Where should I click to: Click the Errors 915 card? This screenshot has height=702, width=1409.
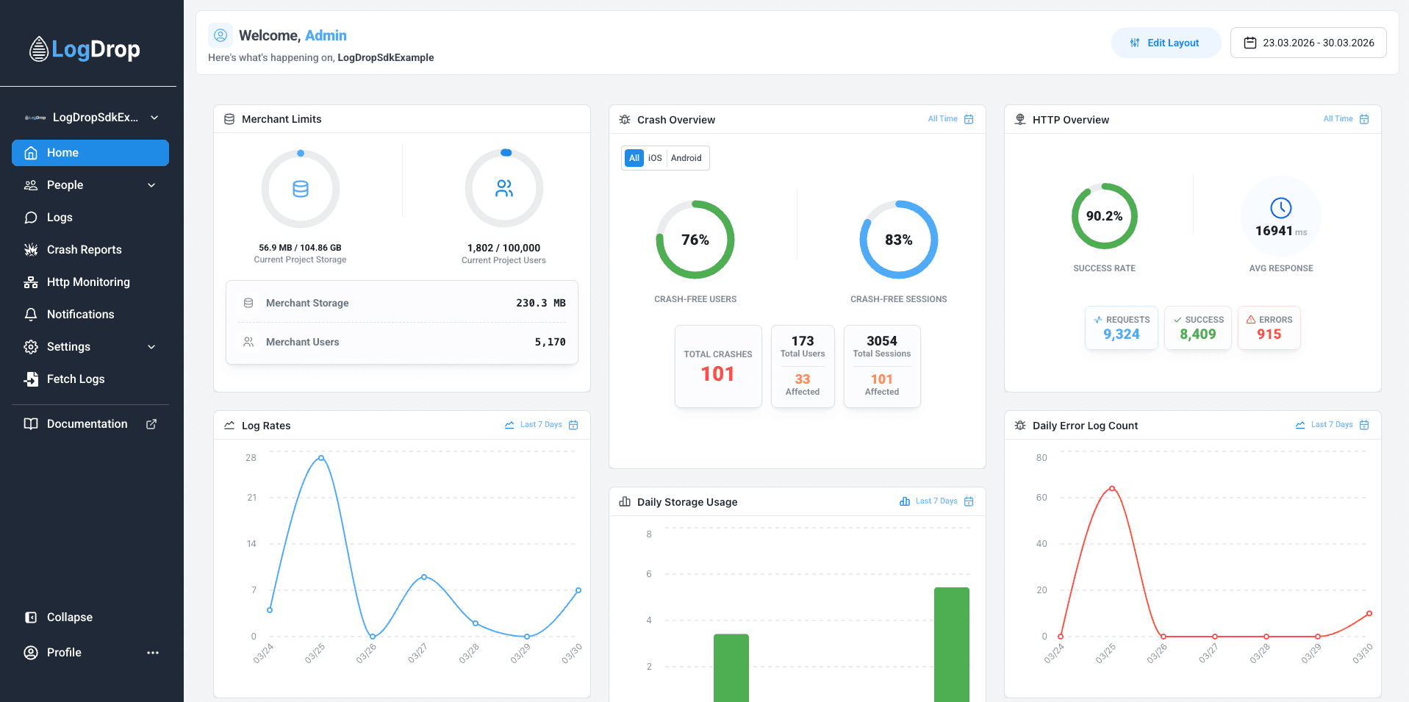click(1269, 328)
